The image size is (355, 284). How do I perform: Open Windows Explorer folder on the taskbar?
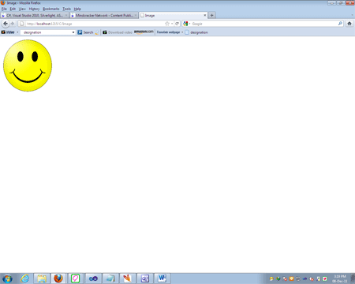point(42,278)
